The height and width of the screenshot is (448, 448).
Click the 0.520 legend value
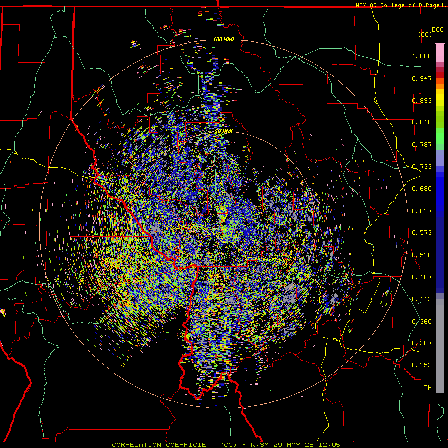point(422,255)
